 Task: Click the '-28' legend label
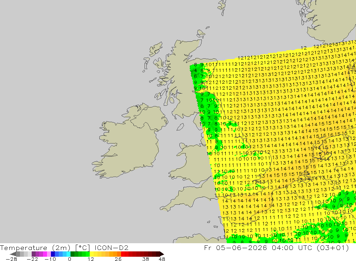coord(11,259)
